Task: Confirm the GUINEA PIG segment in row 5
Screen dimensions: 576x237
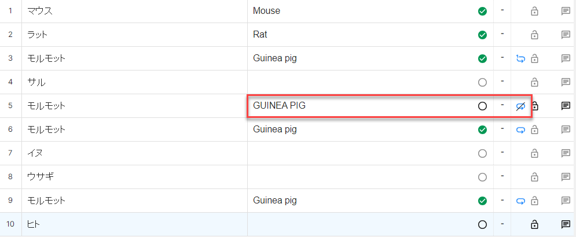Action: click(482, 106)
